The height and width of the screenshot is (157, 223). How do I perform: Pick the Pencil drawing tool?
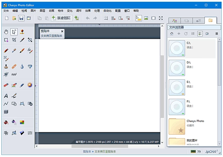(6, 51)
